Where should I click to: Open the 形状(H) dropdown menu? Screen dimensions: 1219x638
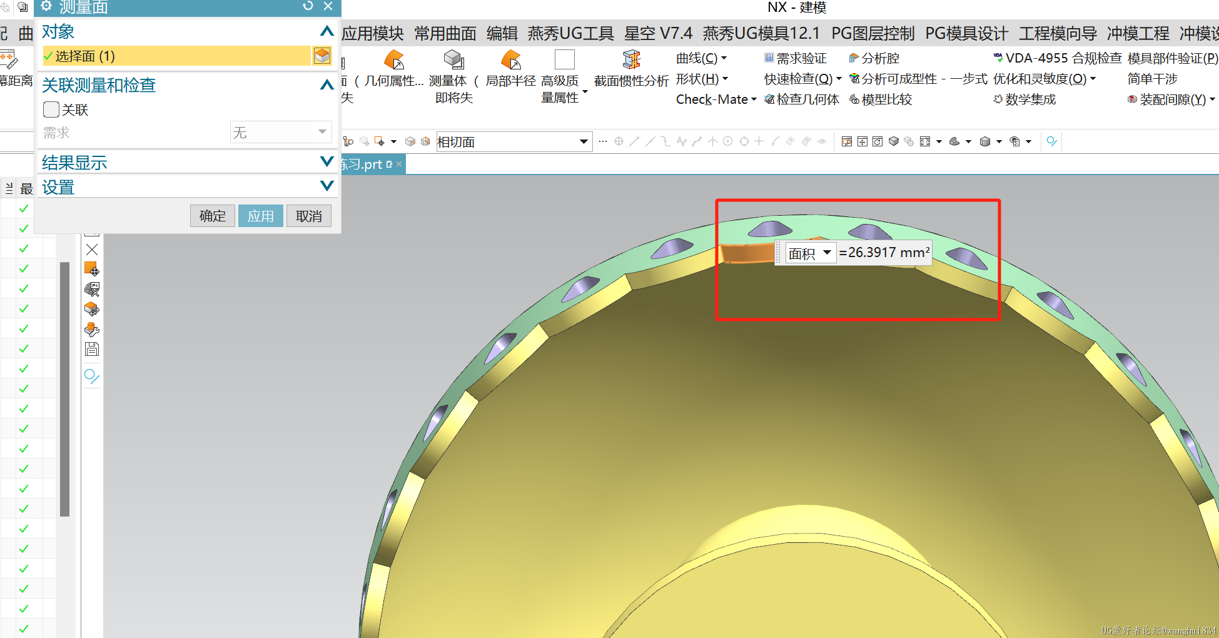(702, 79)
